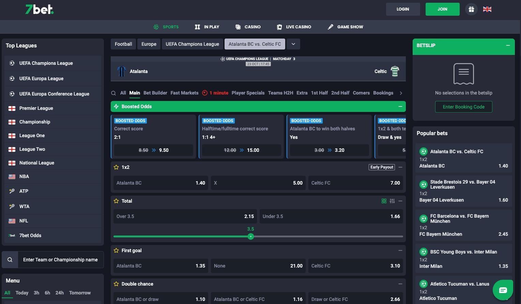Select the Early Payout badge
Image resolution: width=521 pixels, height=304 pixels.
[382, 167]
